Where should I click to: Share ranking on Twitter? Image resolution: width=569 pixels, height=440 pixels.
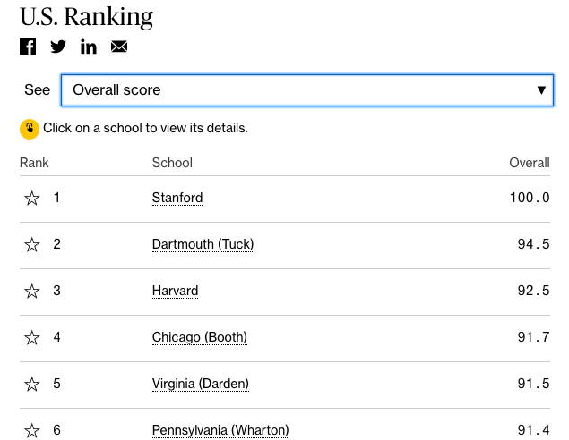[x=58, y=47]
